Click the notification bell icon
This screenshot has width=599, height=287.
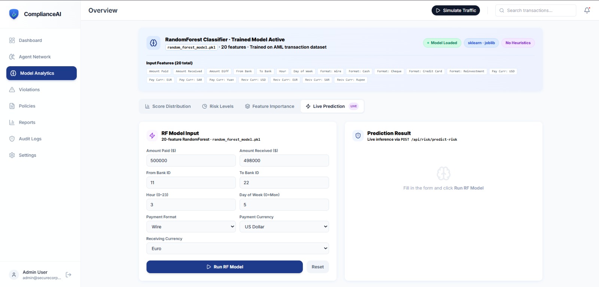click(x=587, y=10)
